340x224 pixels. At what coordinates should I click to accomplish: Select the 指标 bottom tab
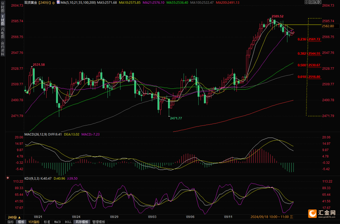pos(10,222)
